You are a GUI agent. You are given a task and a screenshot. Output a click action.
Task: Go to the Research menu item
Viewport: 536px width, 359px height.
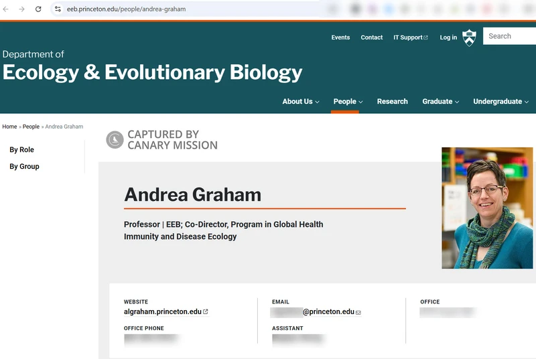coord(392,102)
